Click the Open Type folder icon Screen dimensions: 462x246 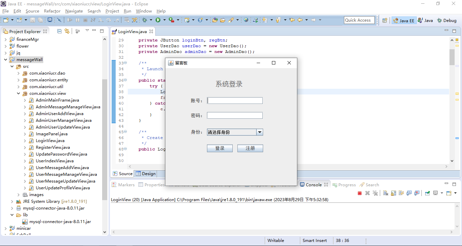[x=215, y=20]
